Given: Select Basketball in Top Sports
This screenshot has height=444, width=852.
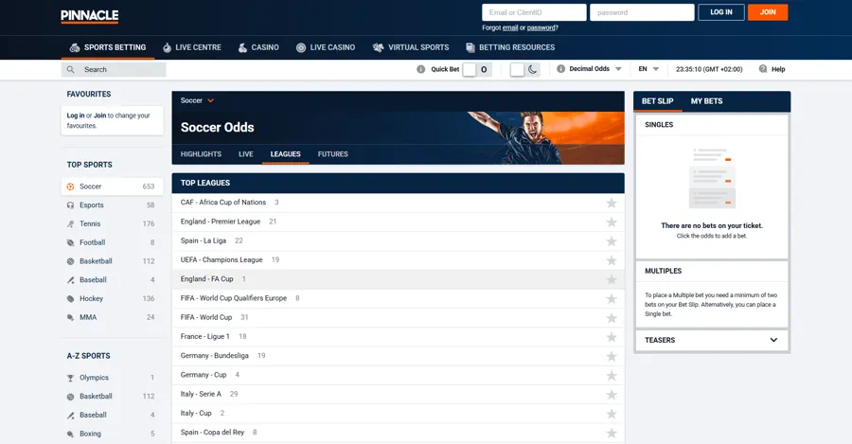Looking at the screenshot, I should (112, 261).
